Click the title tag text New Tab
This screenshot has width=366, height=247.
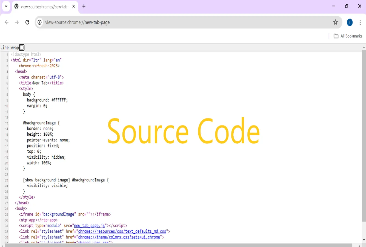point(40,83)
